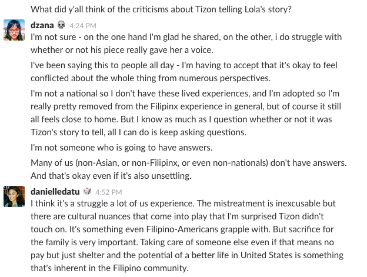This screenshot has width=367, height=277.
Task: Click the message starting "I've been saying this to people"
Action: 184,72
